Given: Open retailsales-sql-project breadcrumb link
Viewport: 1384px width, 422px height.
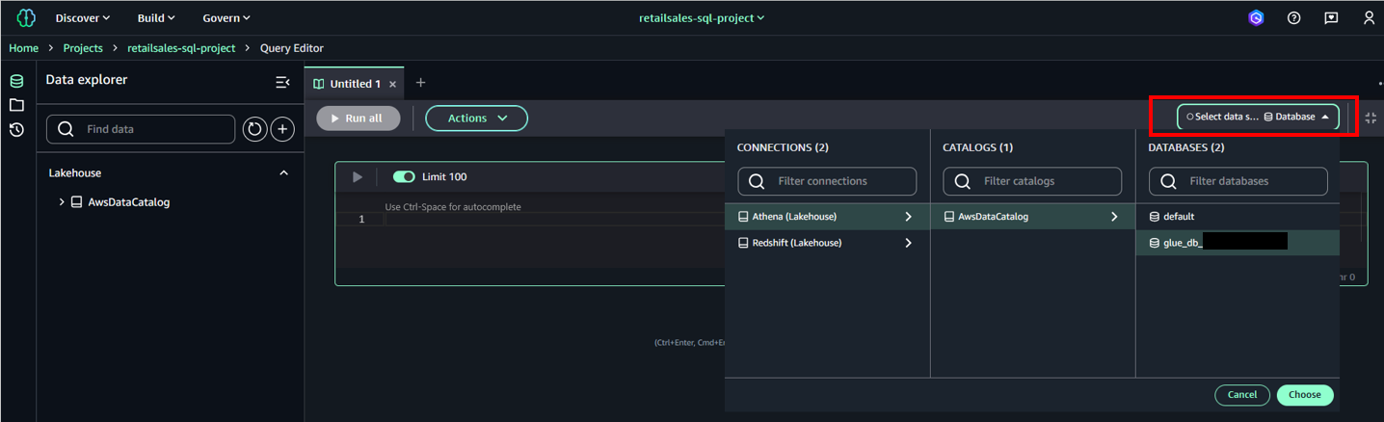Looking at the screenshot, I should click(182, 48).
